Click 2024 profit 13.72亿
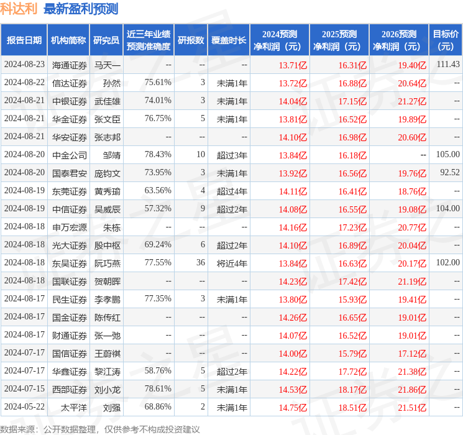The image size is (463, 435). 293,83
